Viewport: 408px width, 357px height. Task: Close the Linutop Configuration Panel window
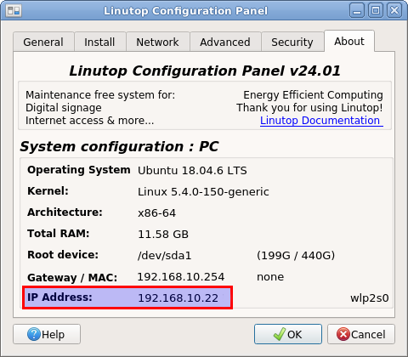tap(394, 11)
